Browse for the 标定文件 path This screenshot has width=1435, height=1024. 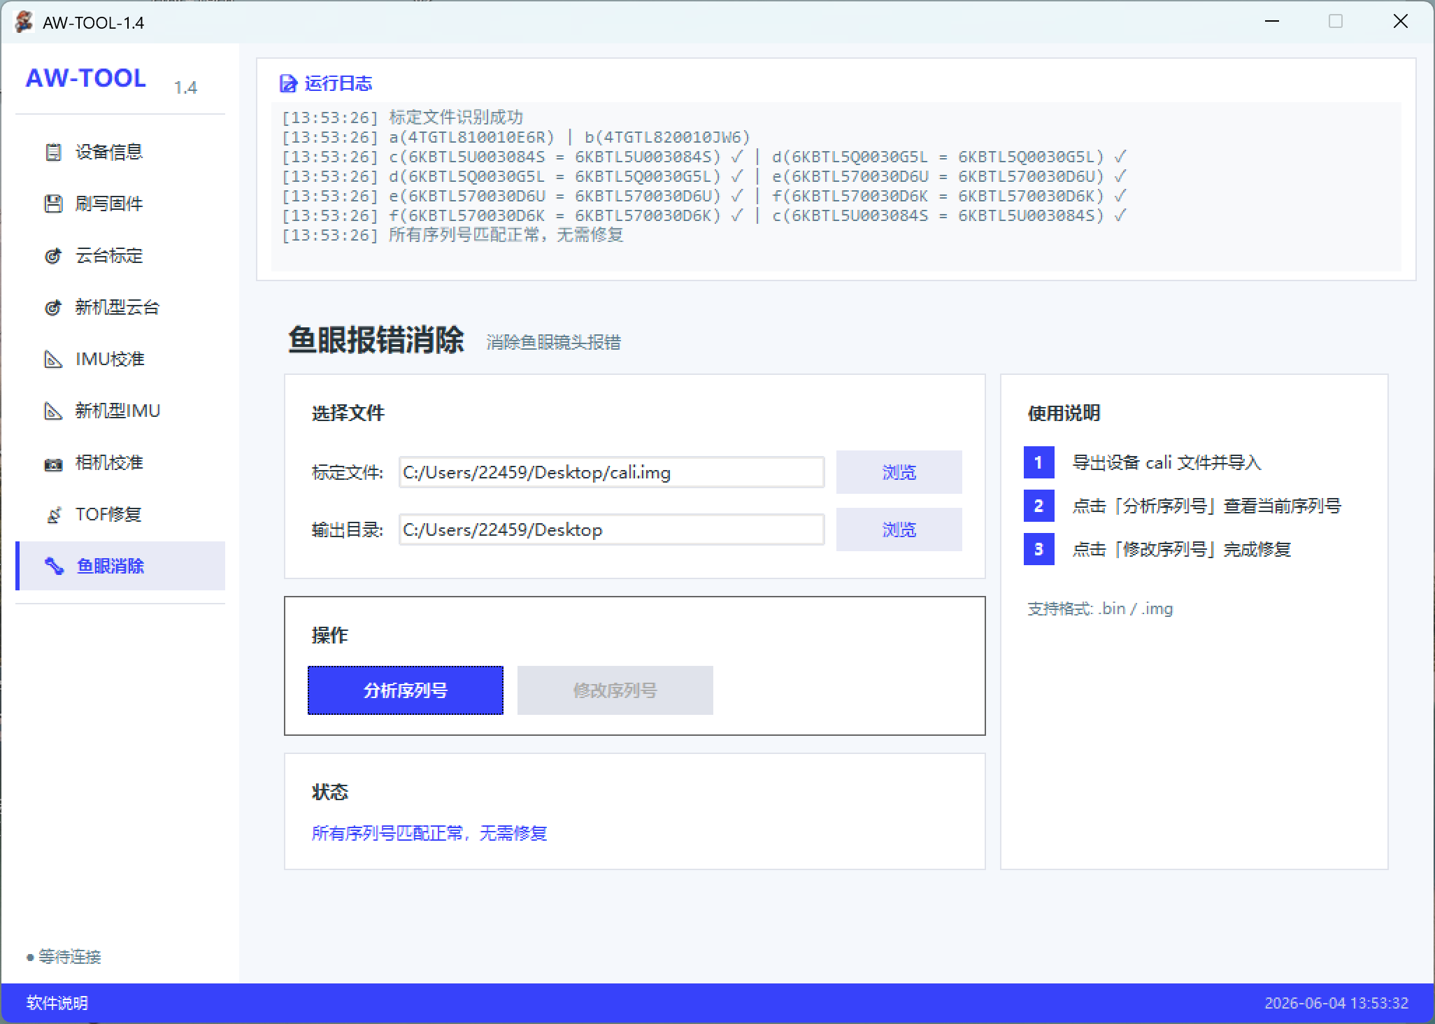point(899,472)
